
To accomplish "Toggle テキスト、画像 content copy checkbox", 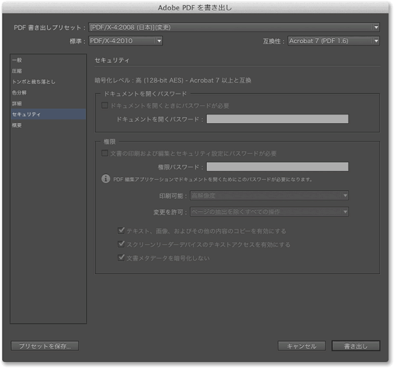I will pos(122,231).
